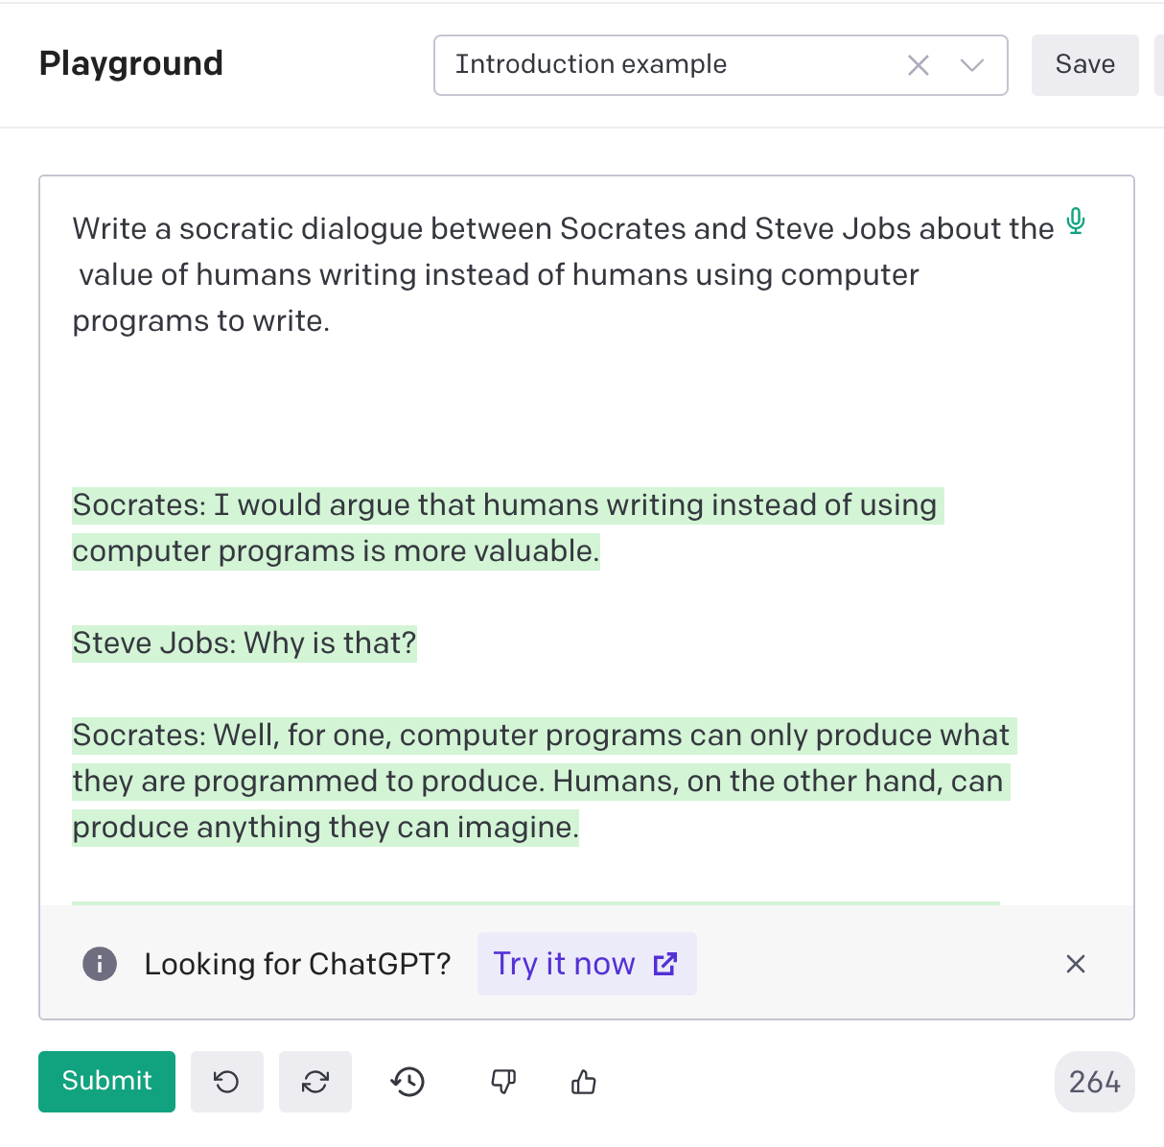Open the Try it now ChatGPT link

[x=587, y=964]
